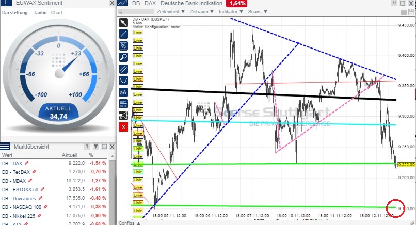Click the Darstellung: label
This screenshot has height=225, width=416.
[x=15, y=13]
